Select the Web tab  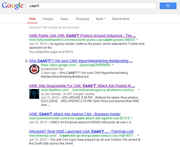[32, 19]
